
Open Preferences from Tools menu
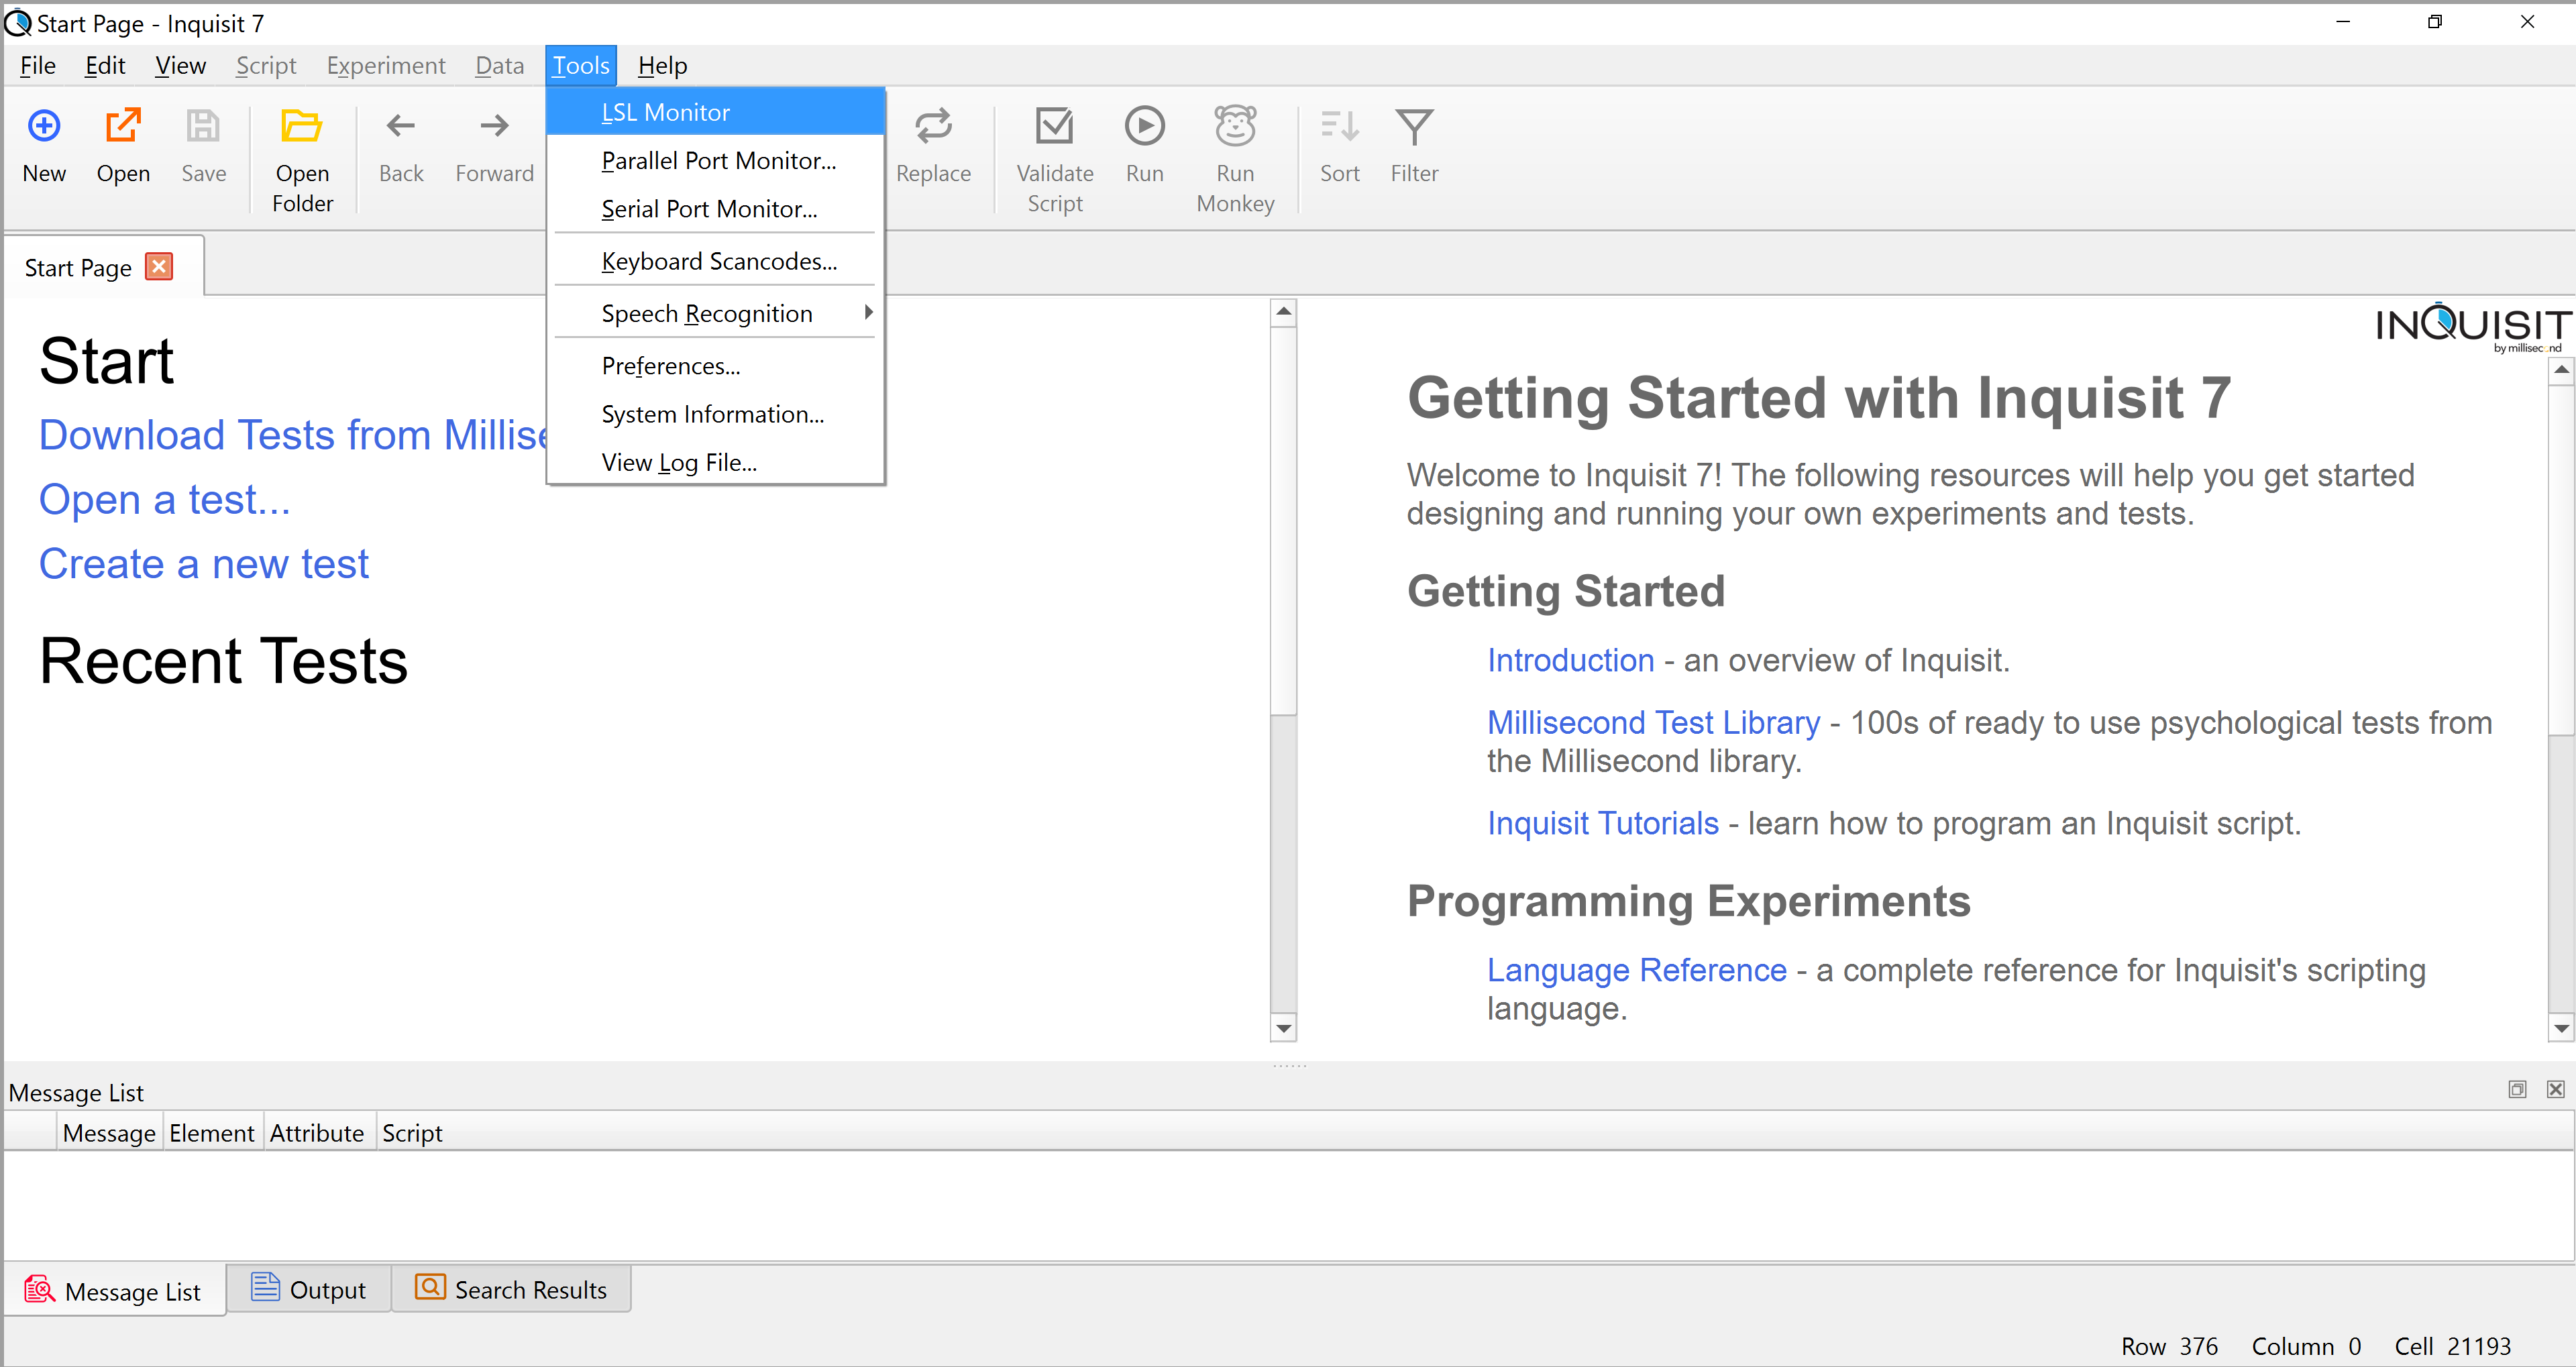[x=715, y=366]
